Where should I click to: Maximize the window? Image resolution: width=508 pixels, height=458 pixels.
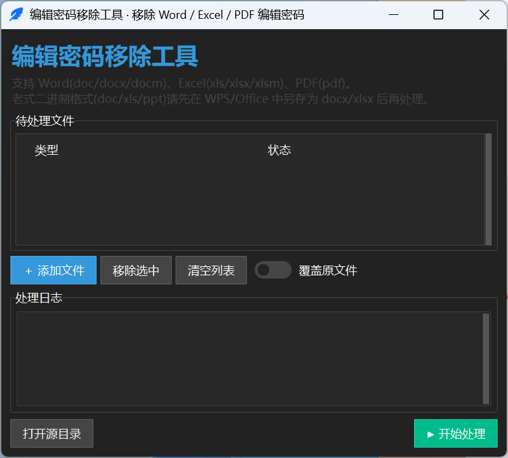(438, 14)
